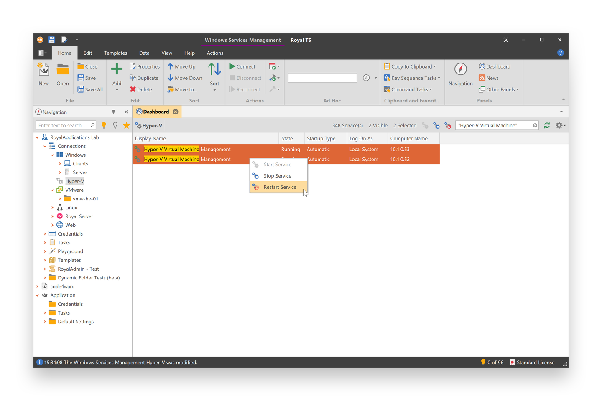Image resolution: width=602 pixels, height=401 pixels.
Task: Click the Duplicate icon in the Edit group
Action: [x=144, y=78]
